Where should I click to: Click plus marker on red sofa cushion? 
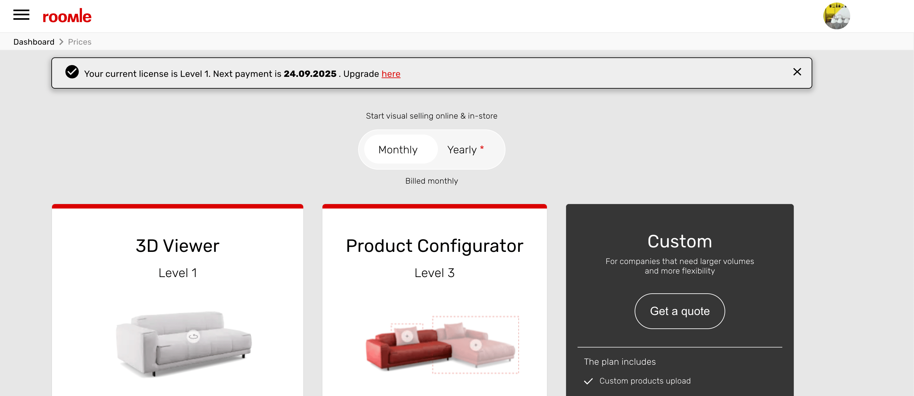click(x=407, y=336)
